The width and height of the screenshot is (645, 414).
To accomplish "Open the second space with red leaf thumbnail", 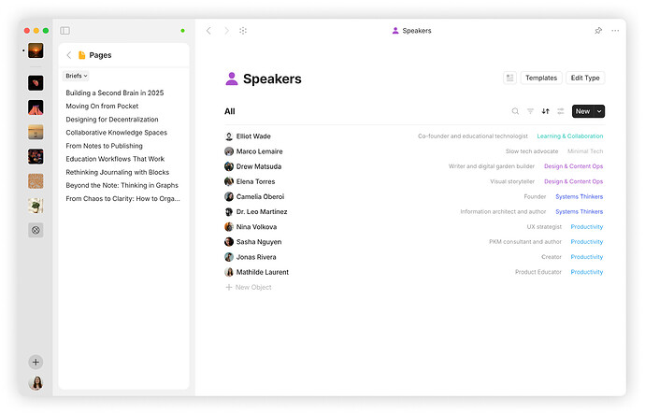I will click(36, 83).
